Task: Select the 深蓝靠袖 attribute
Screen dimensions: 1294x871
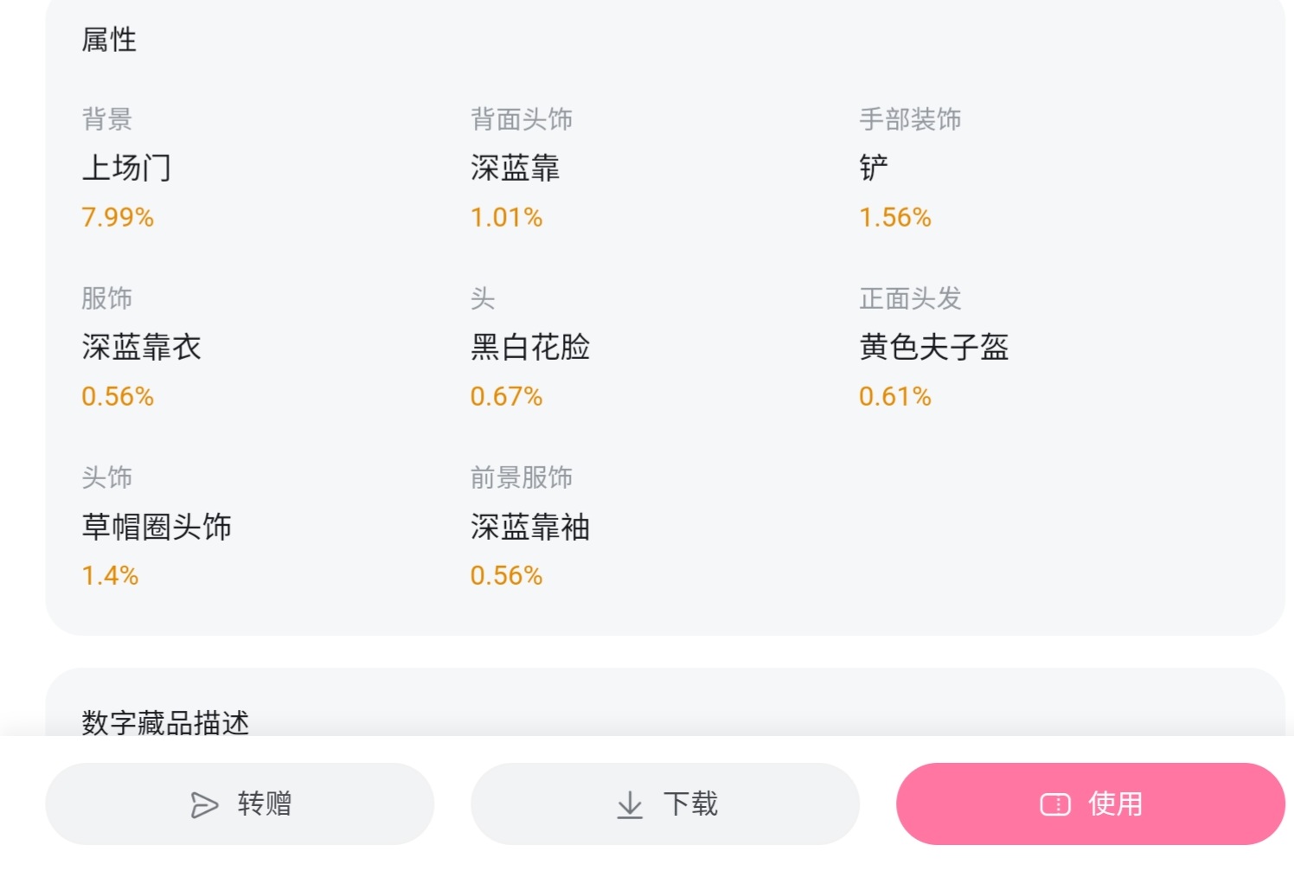Action: (x=530, y=527)
